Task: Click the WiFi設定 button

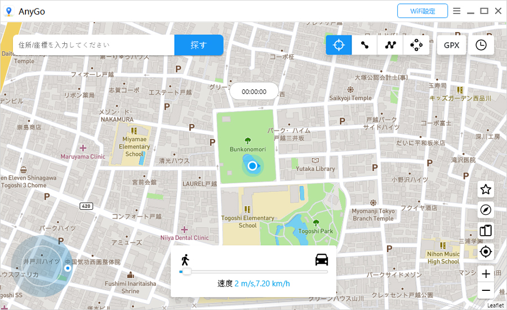Action: pyautogui.click(x=422, y=11)
